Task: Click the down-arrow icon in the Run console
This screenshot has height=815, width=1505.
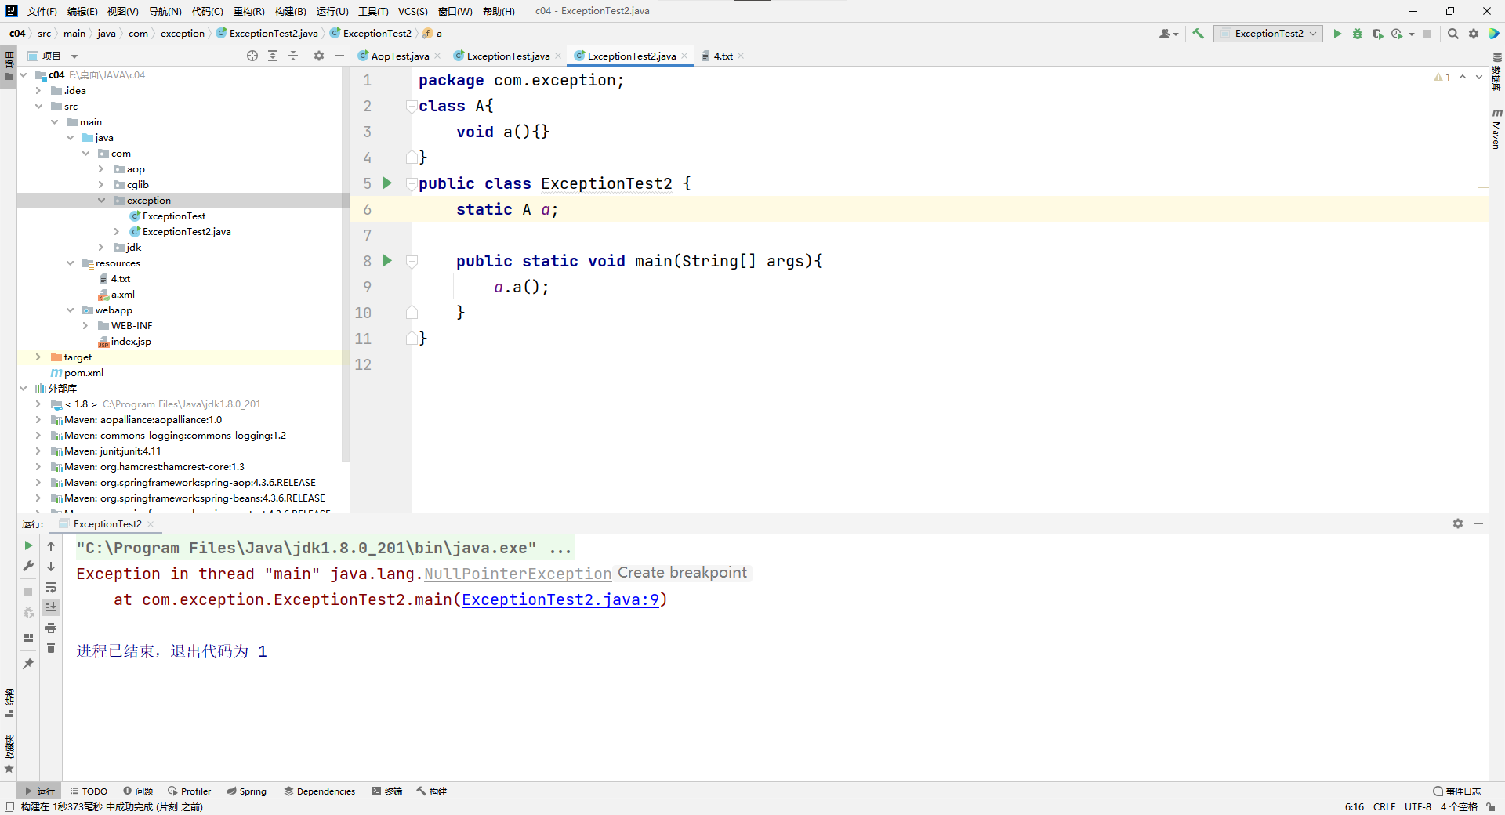Action: coord(51,567)
